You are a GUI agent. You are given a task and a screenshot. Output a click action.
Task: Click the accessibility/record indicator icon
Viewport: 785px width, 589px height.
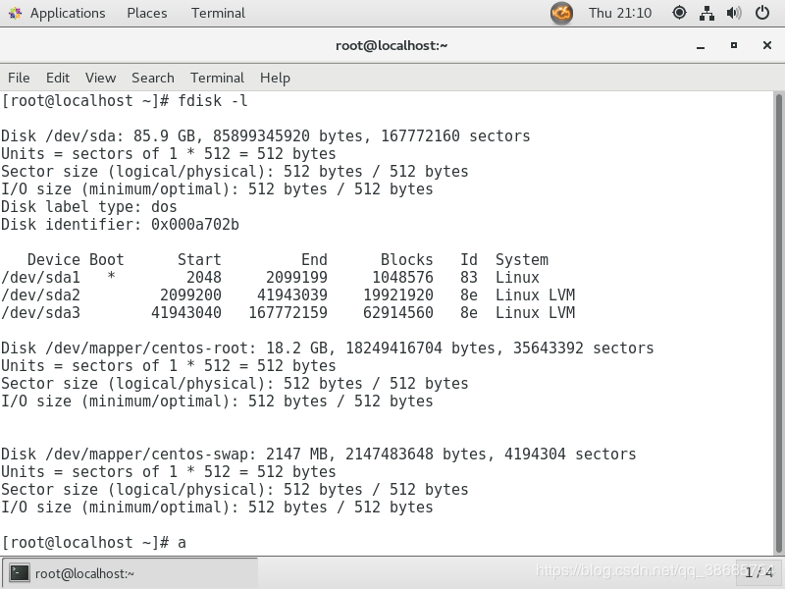(x=679, y=13)
